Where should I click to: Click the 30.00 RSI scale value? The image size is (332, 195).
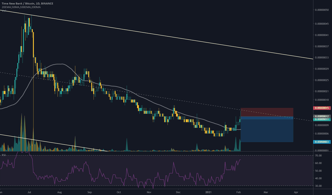coord(318,186)
